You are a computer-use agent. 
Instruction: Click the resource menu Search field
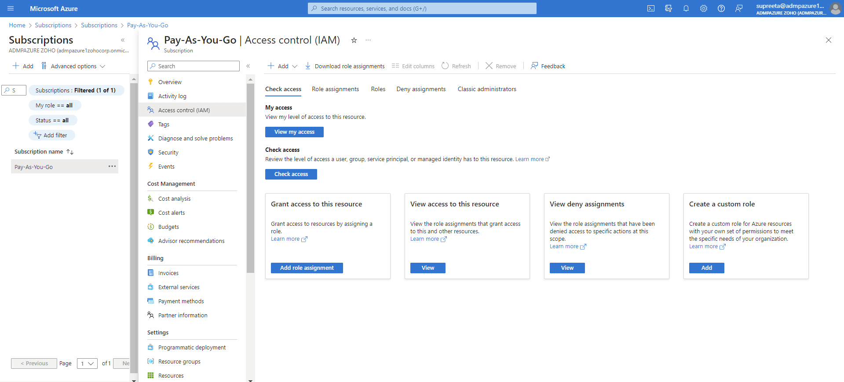[x=194, y=66]
